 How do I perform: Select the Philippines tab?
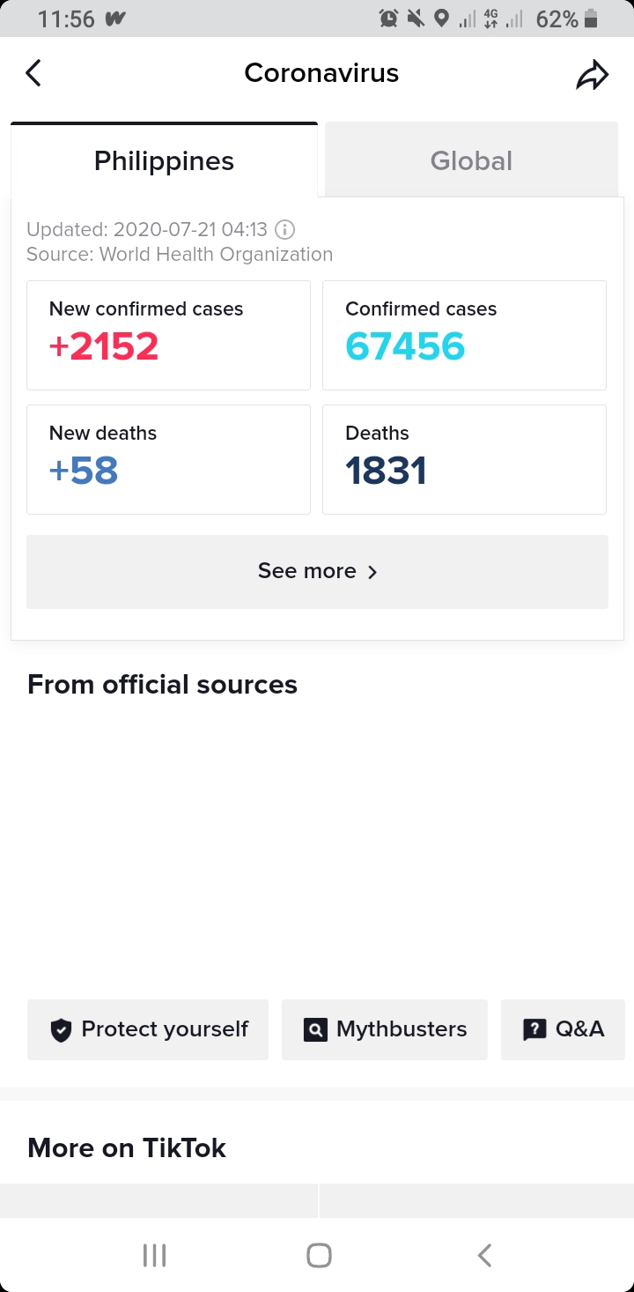click(x=164, y=161)
